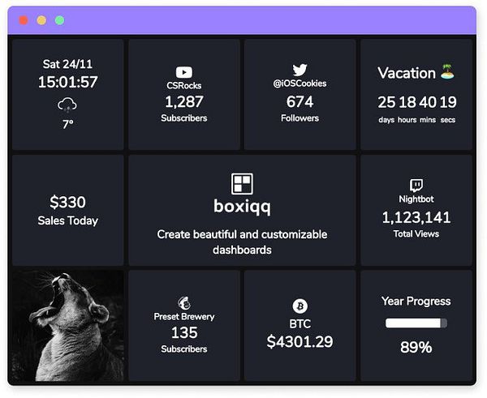Click the palm island emoji beside Vacation
This screenshot has width=487, height=398.
click(447, 71)
